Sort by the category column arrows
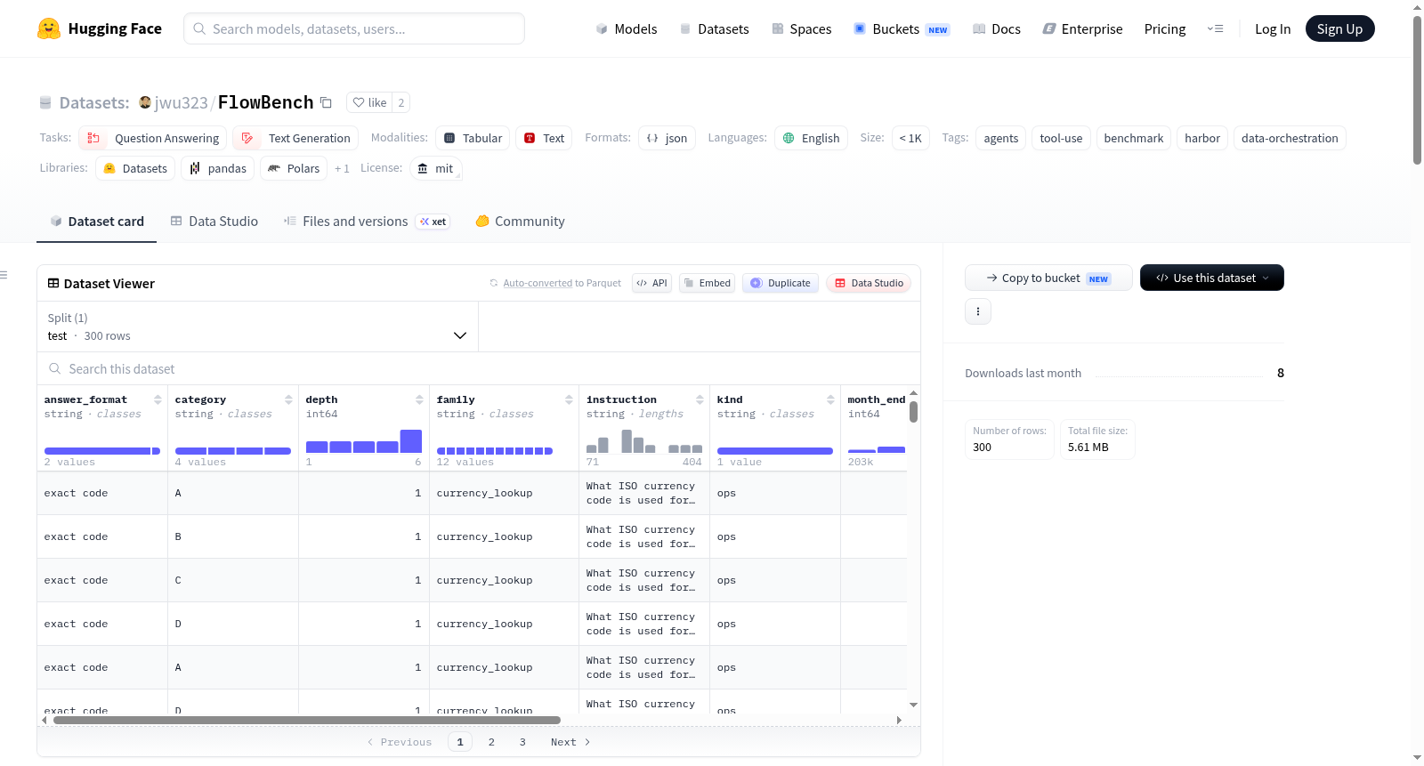The height and width of the screenshot is (766, 1424). 288,399
